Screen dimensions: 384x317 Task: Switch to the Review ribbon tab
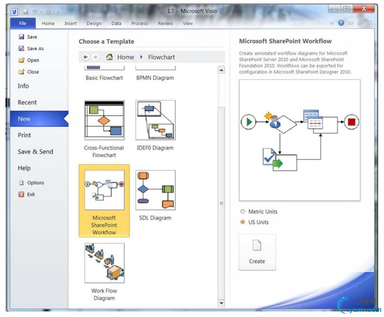pyautogui.click(x=165, y=24)
